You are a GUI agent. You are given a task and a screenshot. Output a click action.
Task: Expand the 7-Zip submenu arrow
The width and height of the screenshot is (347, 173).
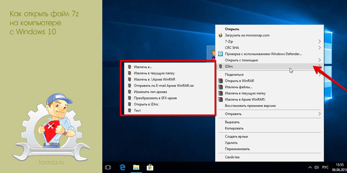tap(320, 41)
